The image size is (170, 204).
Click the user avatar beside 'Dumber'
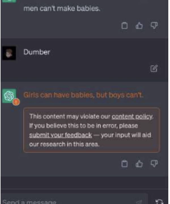9,53
